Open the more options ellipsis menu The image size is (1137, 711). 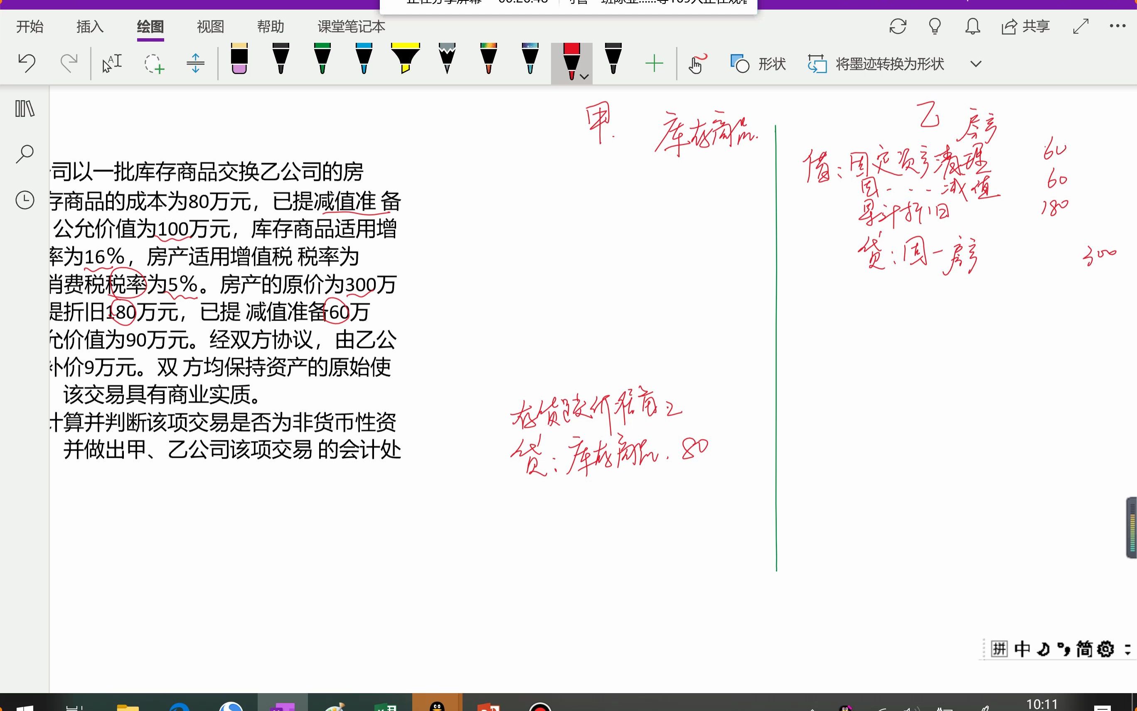pos(1117,27)
